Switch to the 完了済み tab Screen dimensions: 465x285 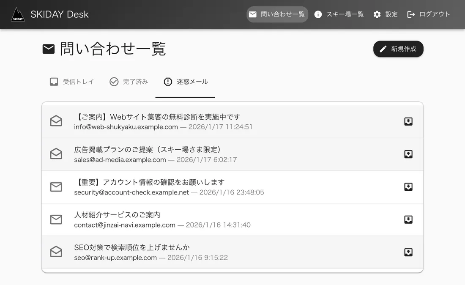tap(129, 82)
